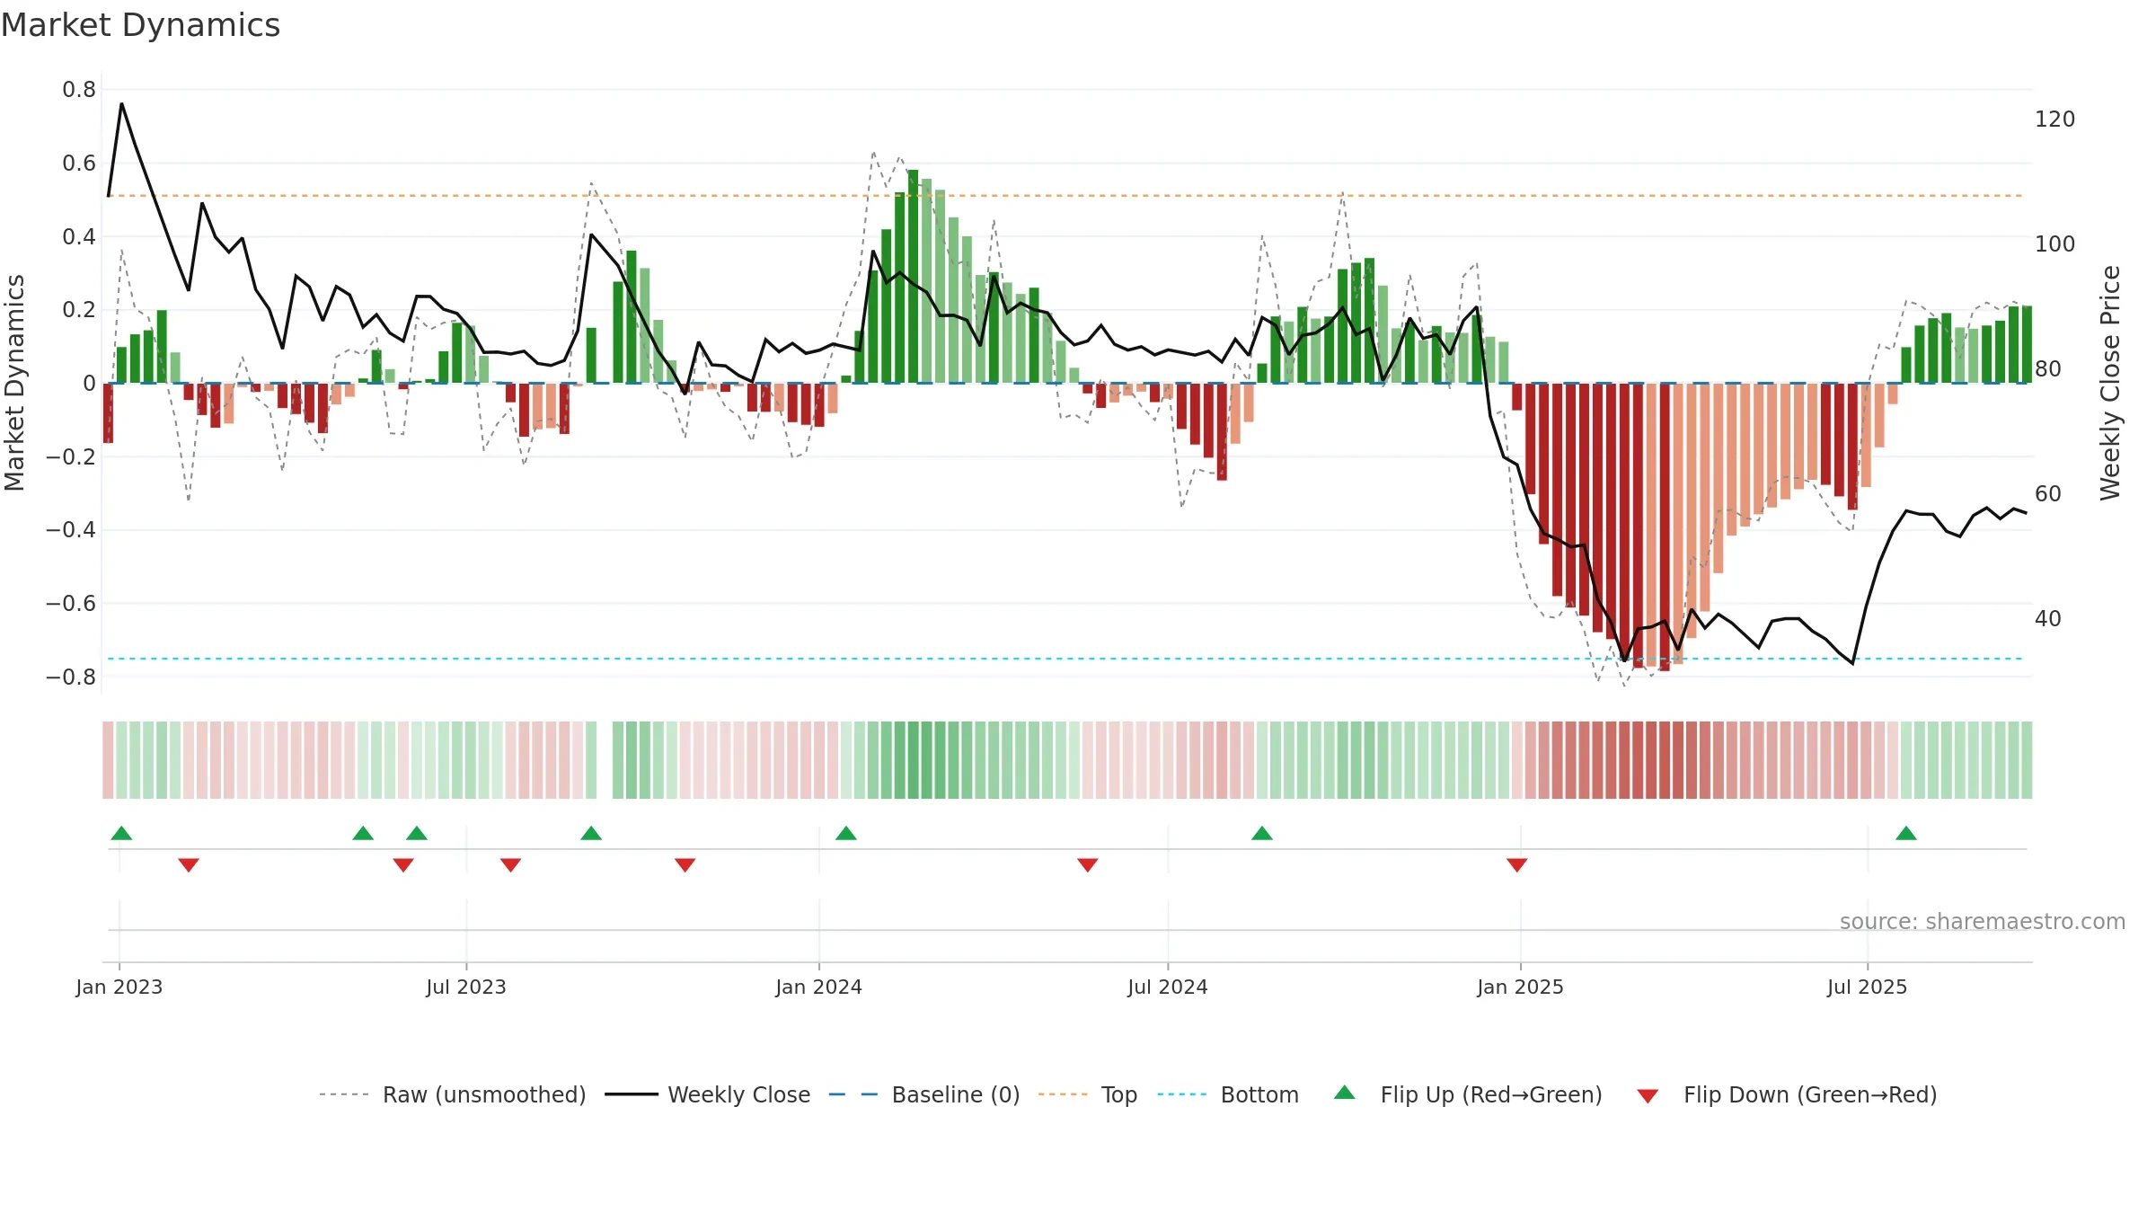Click the Jan 2023 x-axis label

click(x=119, y=987)
